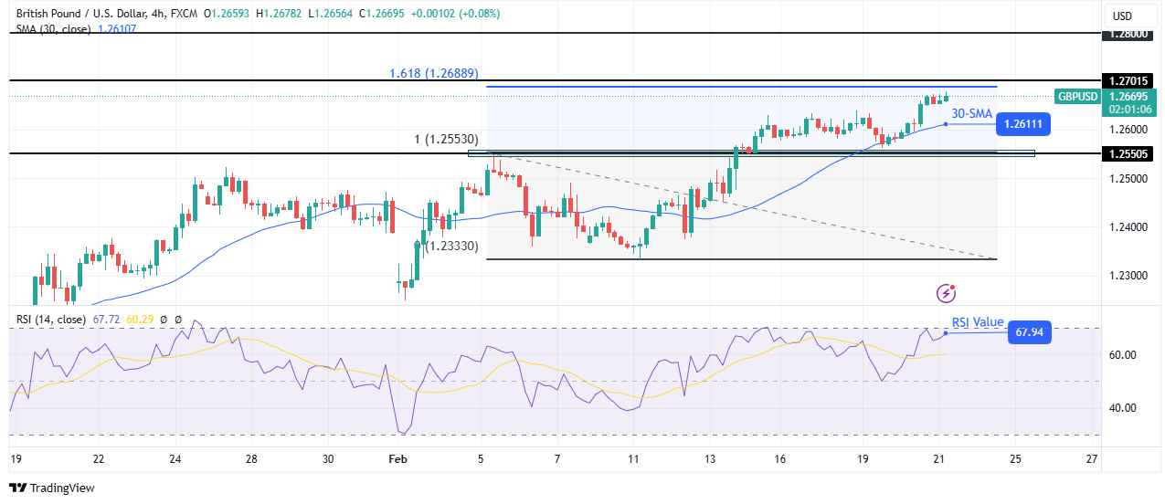This screenshot has height=504, width=1165.
Task: Click the 1.25505 horizontal line price label
Action: pyautogui.click(x=1128, y=154)
